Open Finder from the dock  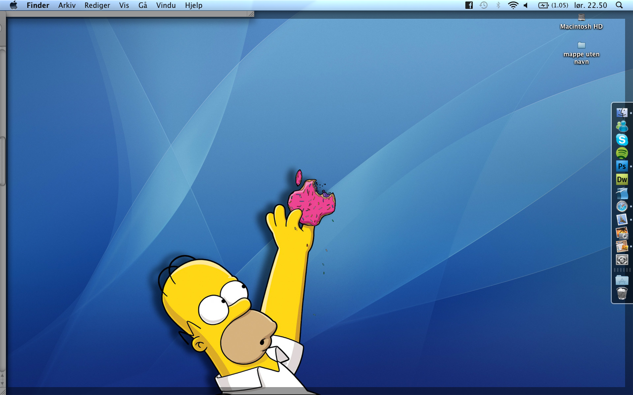point(622,113)
